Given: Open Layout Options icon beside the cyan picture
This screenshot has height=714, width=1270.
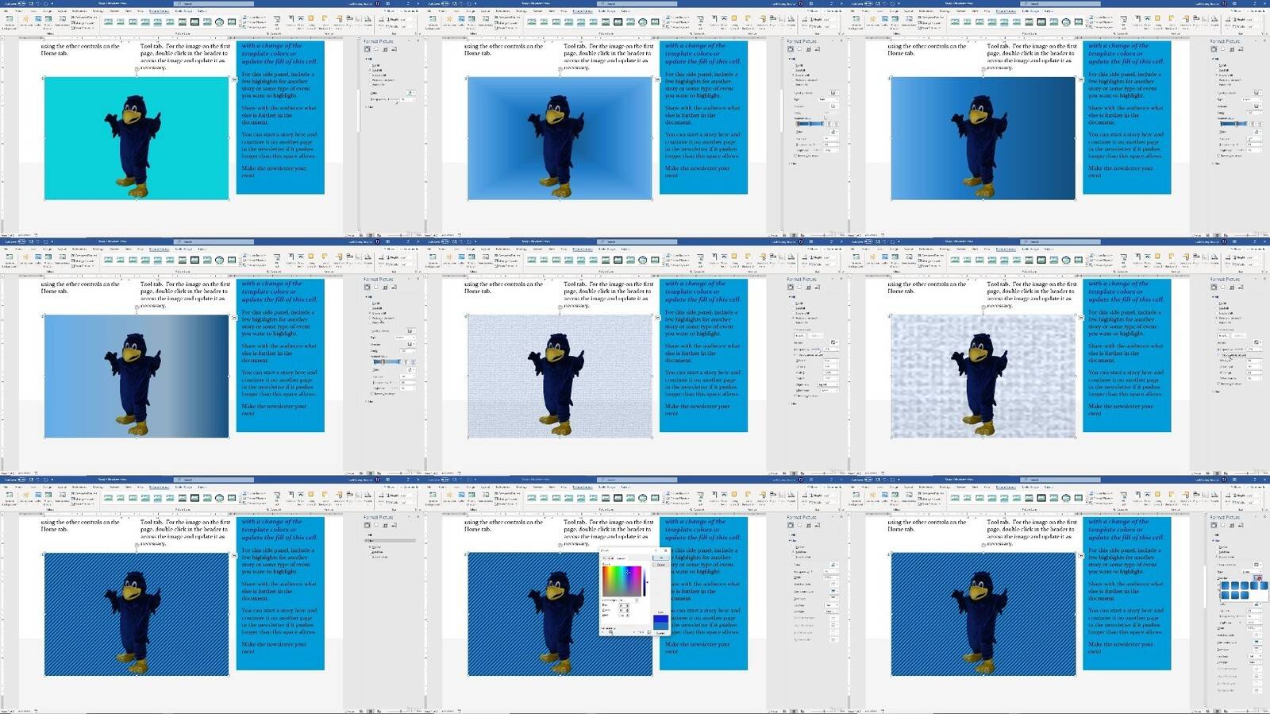Looking at the screenshot, I should [x=234, y=79].
